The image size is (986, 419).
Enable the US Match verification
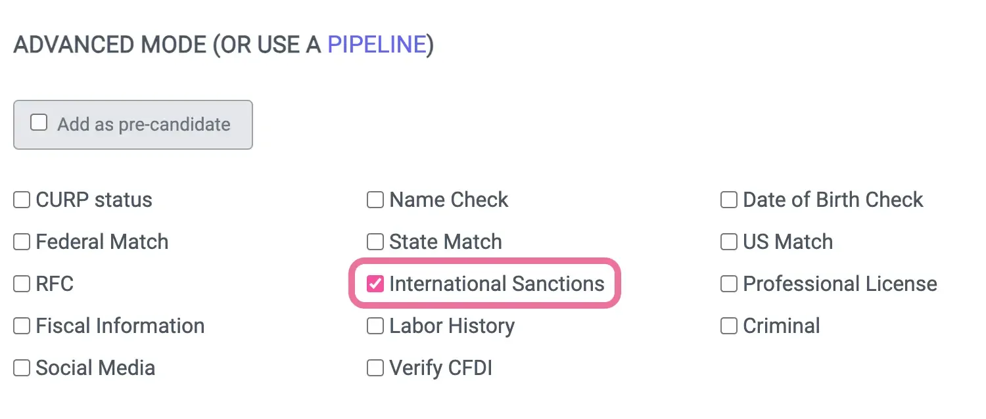pyautogui.click(x=728, y=242)
